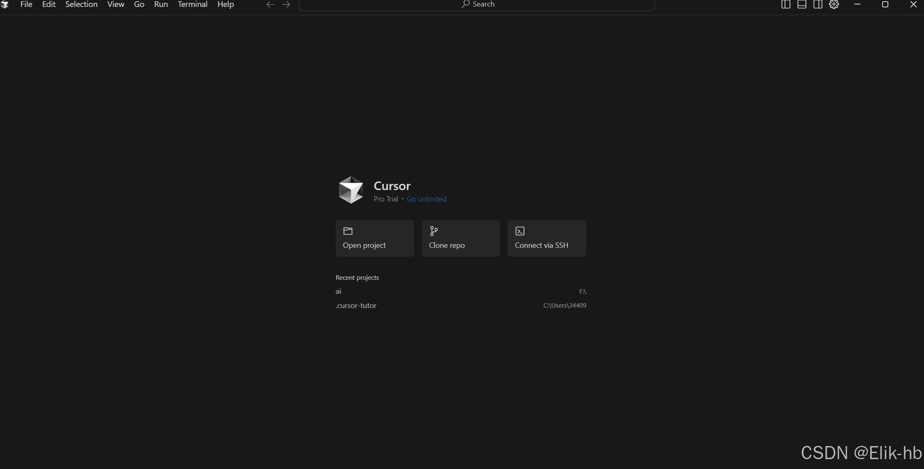Click the Search command bar
The width and height of the screenshot is (924, 469).
point(477,5)
